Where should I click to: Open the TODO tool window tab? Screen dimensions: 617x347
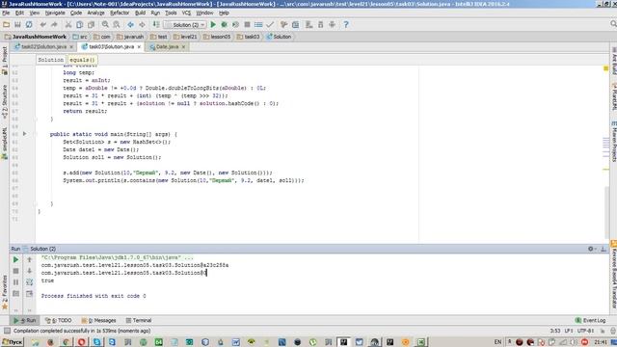point(59,321)
